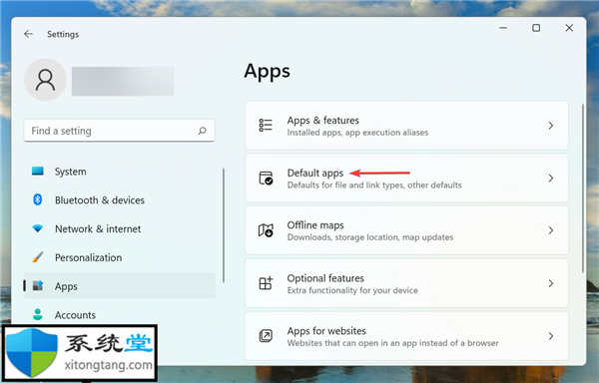Viewport: 599px width, 383px height.
Task: Expand the Default apps chevron
Action: pyautogui.click(x=550, y=178)
